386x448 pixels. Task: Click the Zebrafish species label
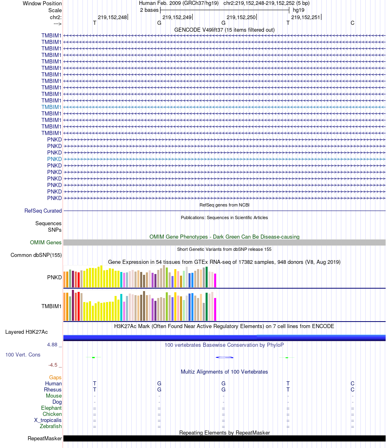click(x=51, y=426)
